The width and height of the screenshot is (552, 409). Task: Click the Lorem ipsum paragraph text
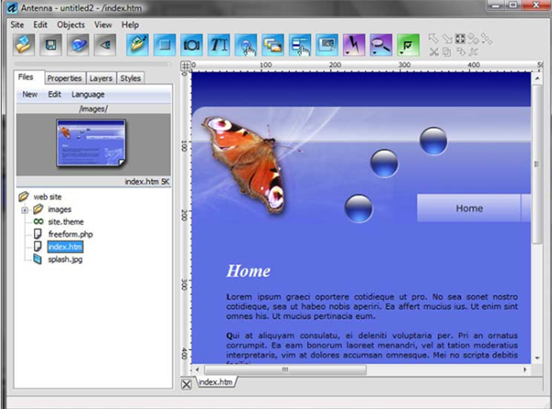(372, 306)
